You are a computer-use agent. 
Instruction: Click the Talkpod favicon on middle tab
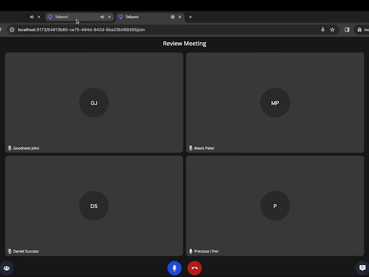(x=50, y=17)
